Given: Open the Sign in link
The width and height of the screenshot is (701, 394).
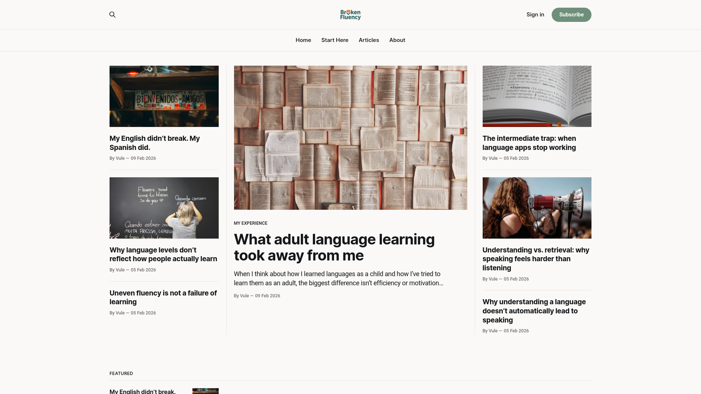Looking at the screenshot, I should [x=535, y=15].
